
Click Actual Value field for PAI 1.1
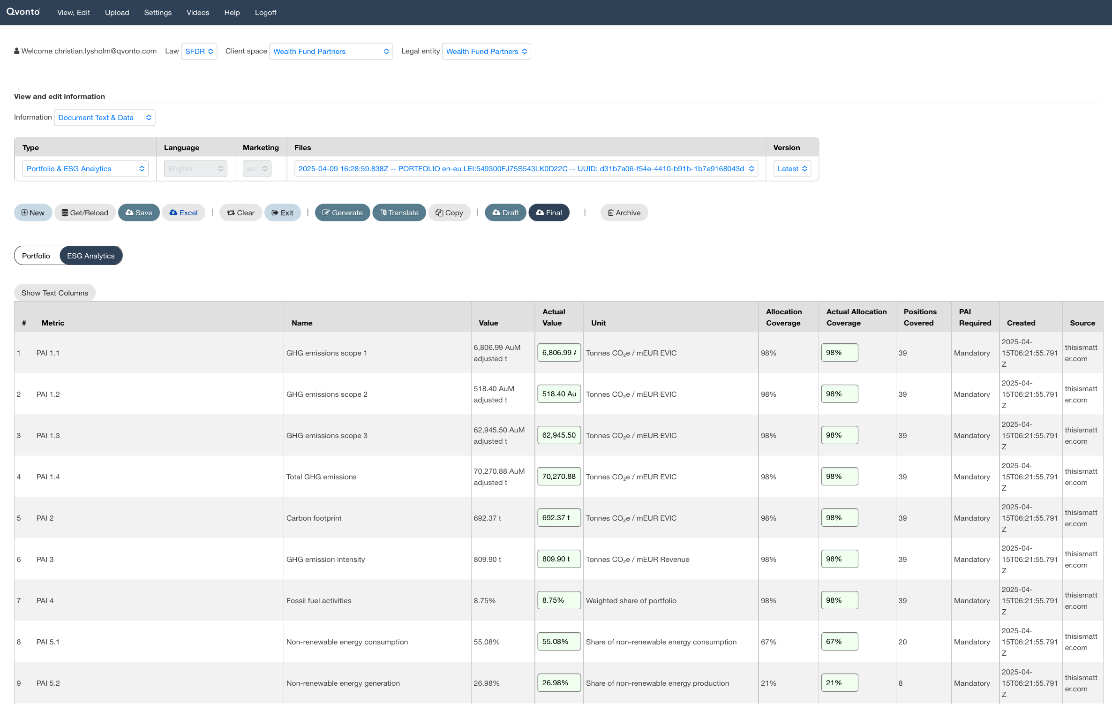pos(559,353)
